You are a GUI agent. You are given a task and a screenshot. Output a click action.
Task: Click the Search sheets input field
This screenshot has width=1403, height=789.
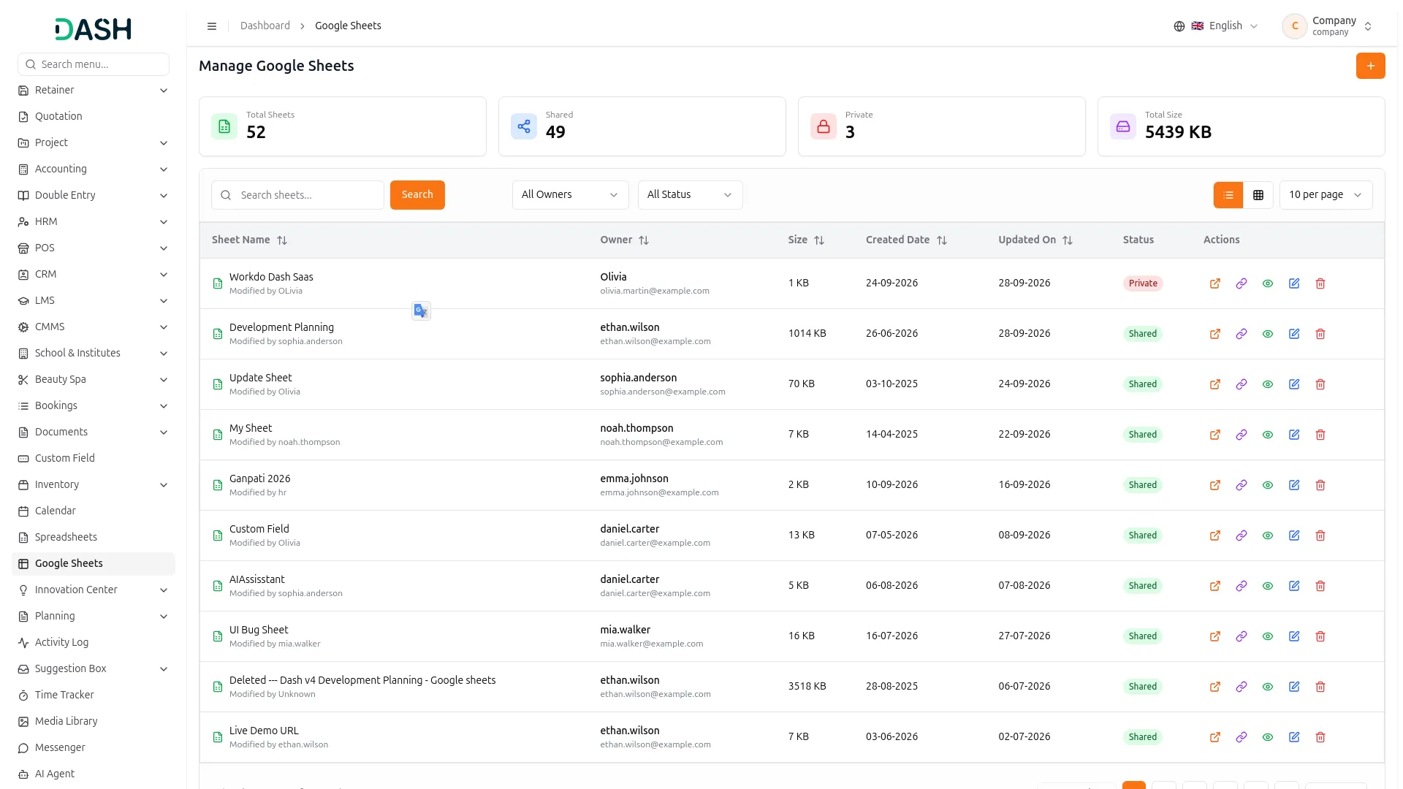pyautogui.click(x=297, y=195)
